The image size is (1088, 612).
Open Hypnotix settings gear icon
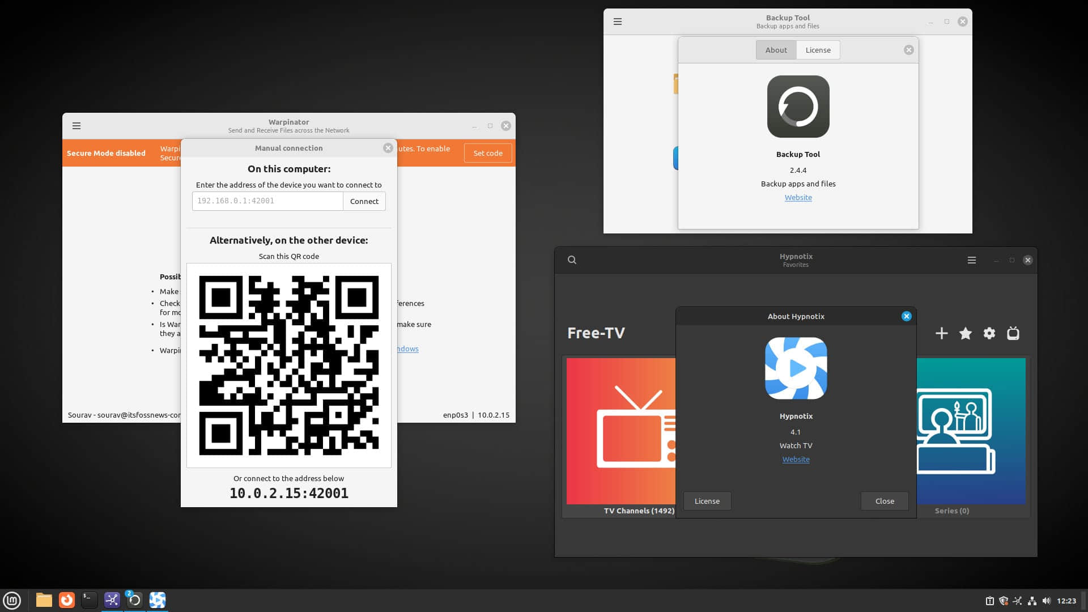point(989,334)
